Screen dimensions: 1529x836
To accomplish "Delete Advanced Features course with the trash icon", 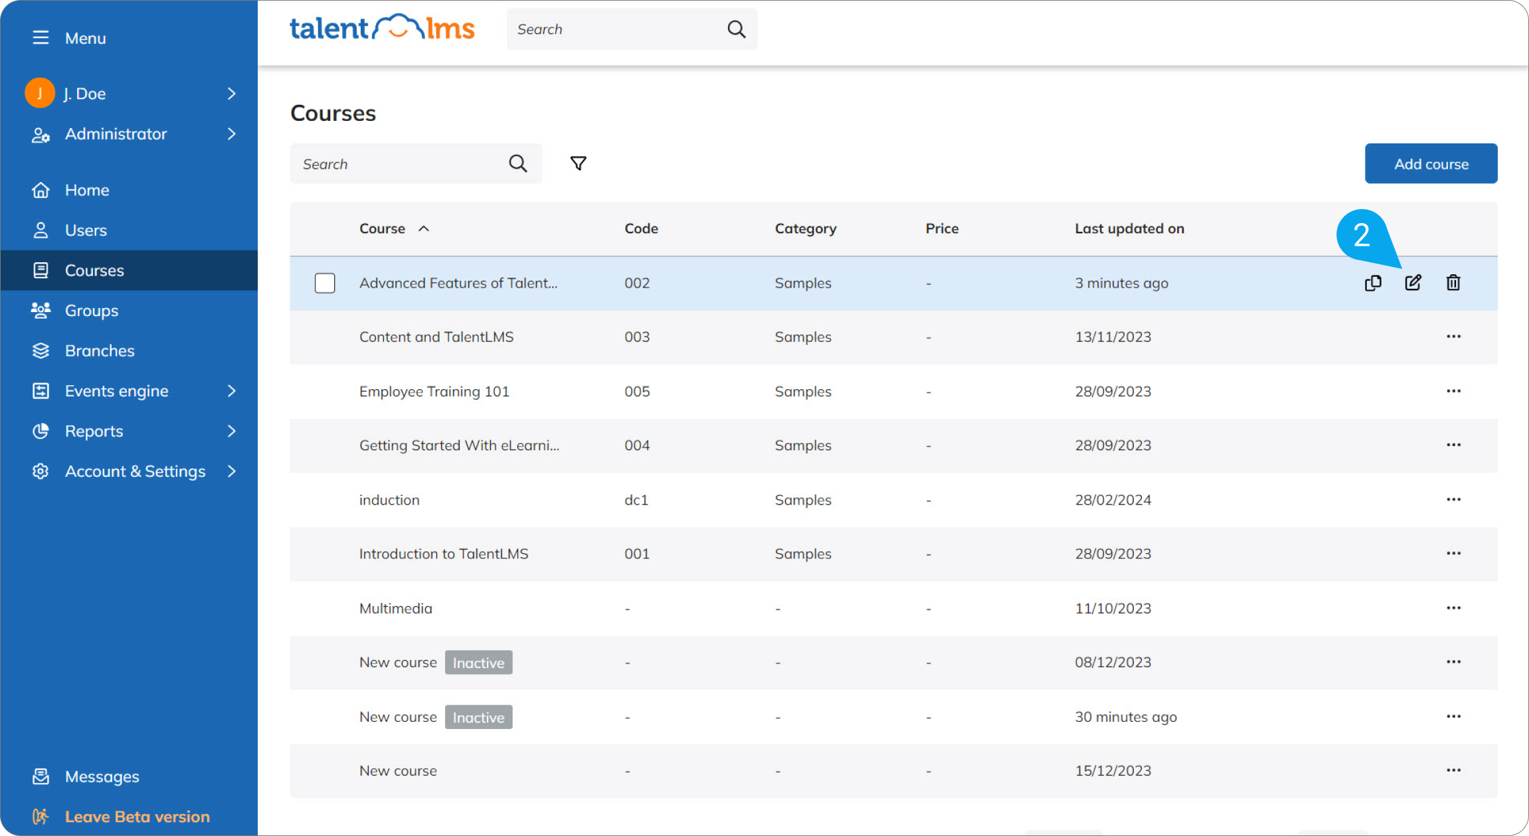I will pyautogui.click(x=1453, y=283).
